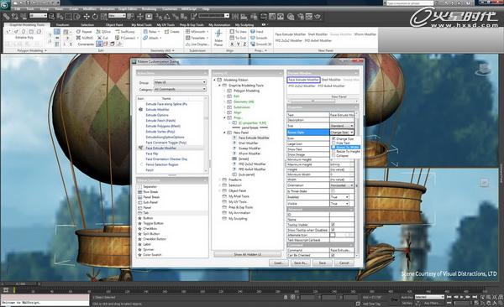Viewport: 504px width, 307px height.
Task: Activate the SwiftLoop tool
Action: point(125,32)
